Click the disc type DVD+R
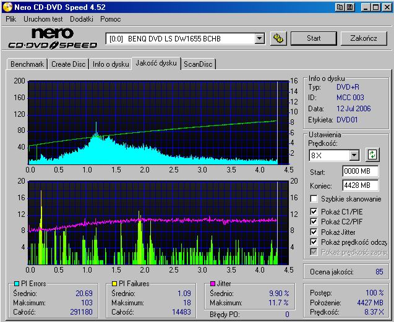Image resolution: width=394 pixels, height=322 pixels. (348, 87)
